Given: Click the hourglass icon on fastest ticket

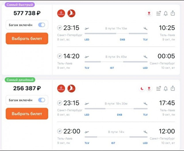Looking at the screenshot, I should (149, 13).
